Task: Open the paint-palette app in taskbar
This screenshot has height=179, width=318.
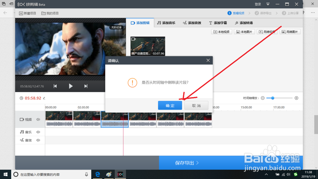Action: 109,174
